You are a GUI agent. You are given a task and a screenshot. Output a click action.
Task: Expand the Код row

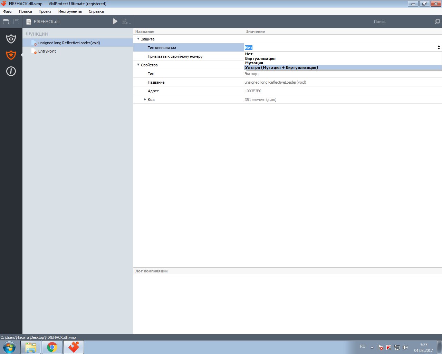[x=145, y=100]
